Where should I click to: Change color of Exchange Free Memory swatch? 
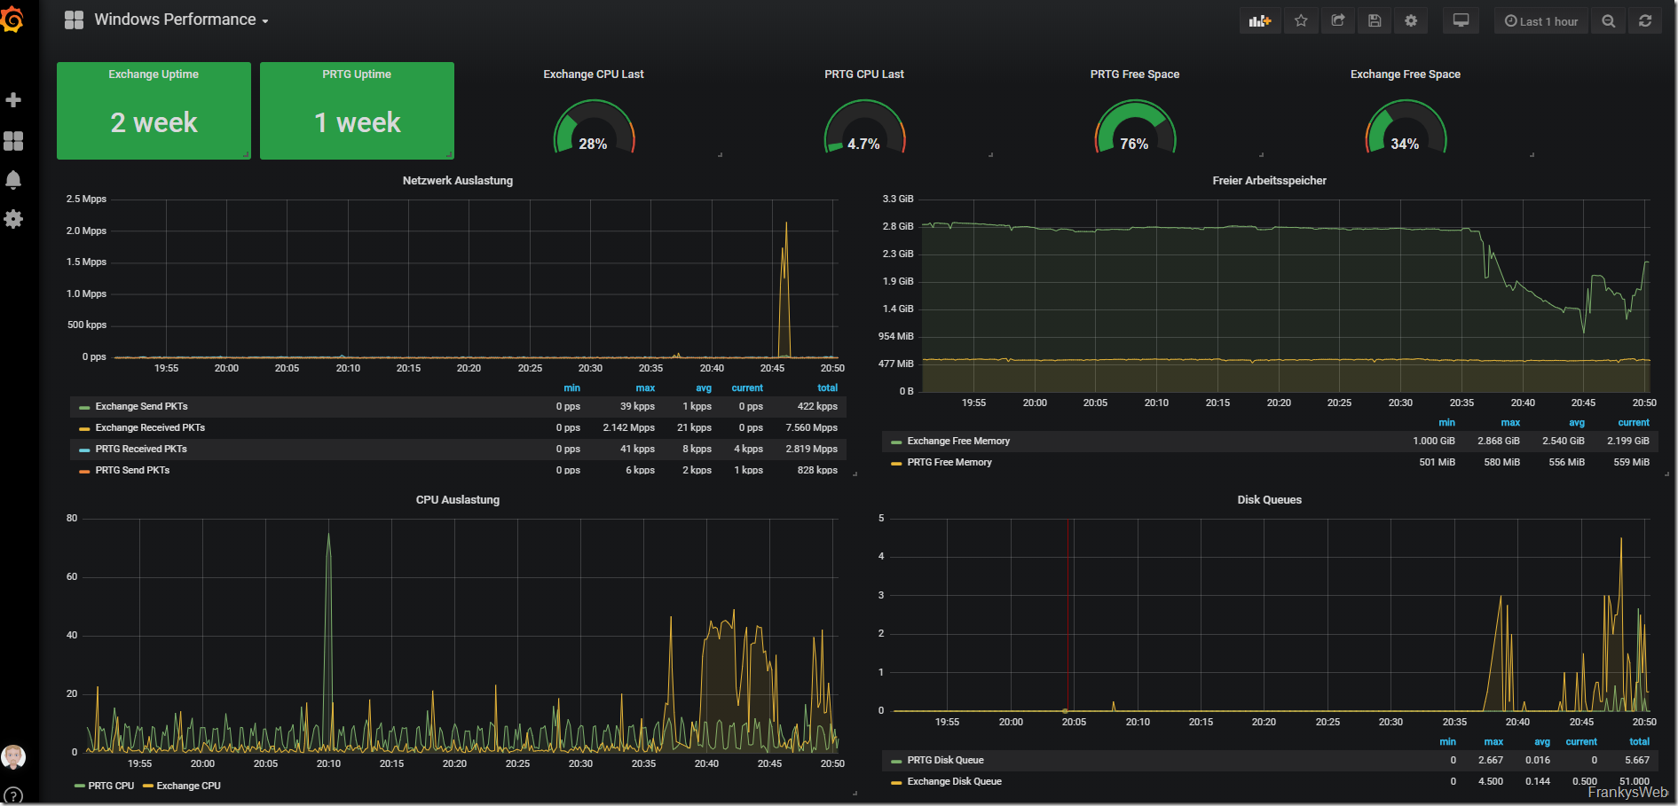[896, 442]
